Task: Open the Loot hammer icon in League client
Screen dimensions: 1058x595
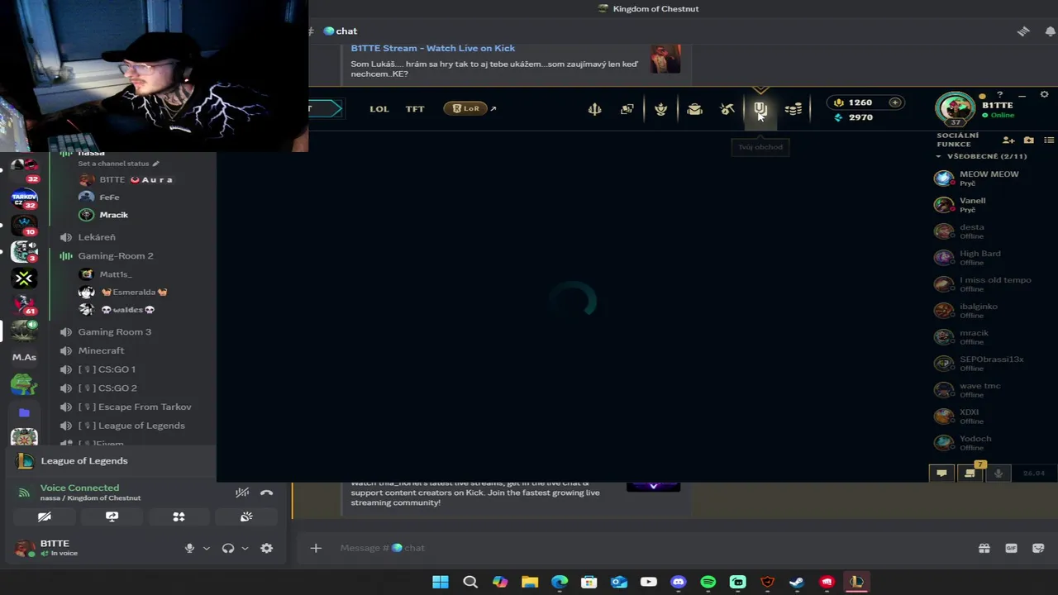Action: pos(727,109)
